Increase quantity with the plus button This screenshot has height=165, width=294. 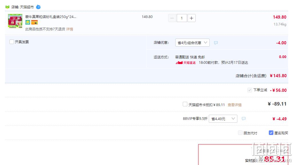click(x=191, y=18)
